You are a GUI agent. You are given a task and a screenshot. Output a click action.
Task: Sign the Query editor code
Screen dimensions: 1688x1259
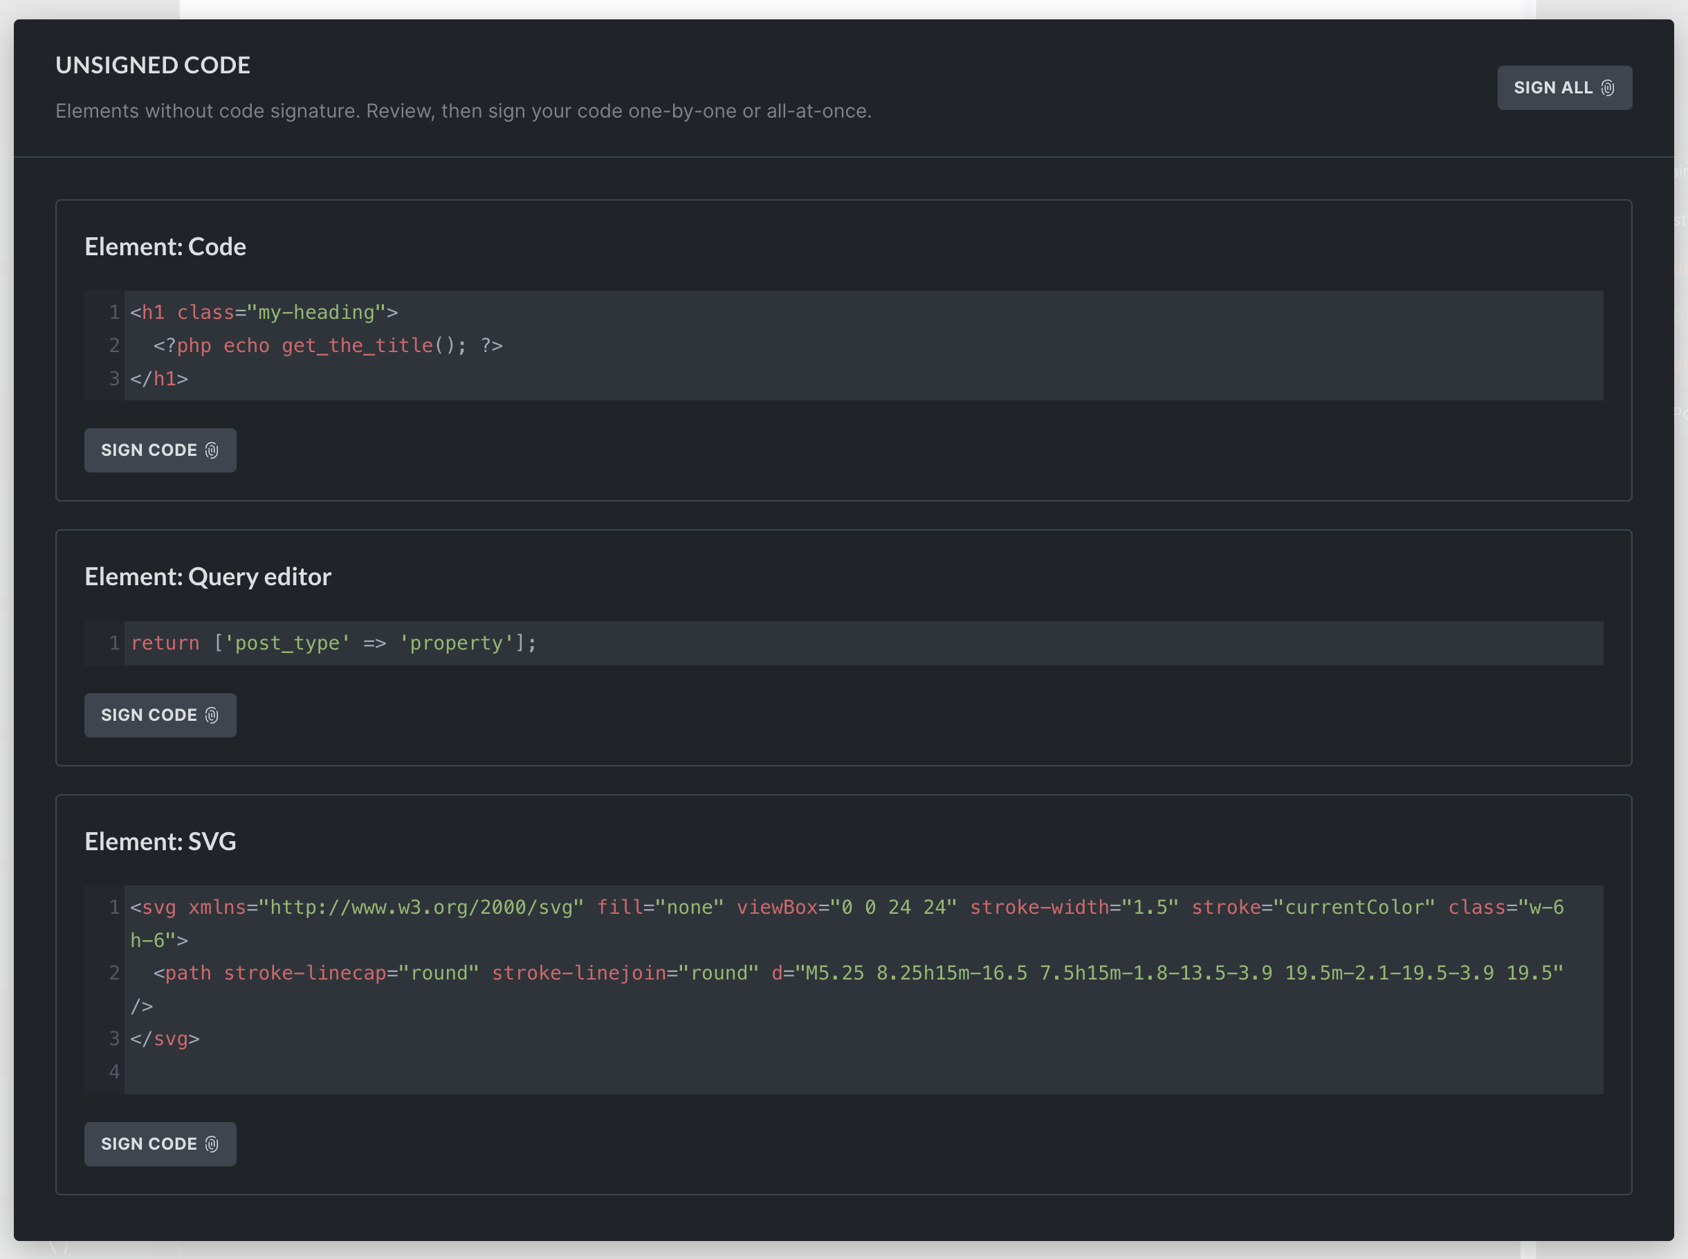[149, 715]
